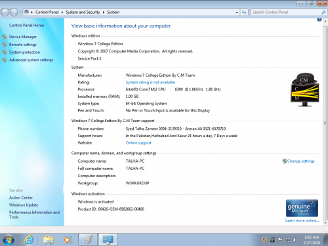Open Windows Update from See also

(x=24, y=205)
